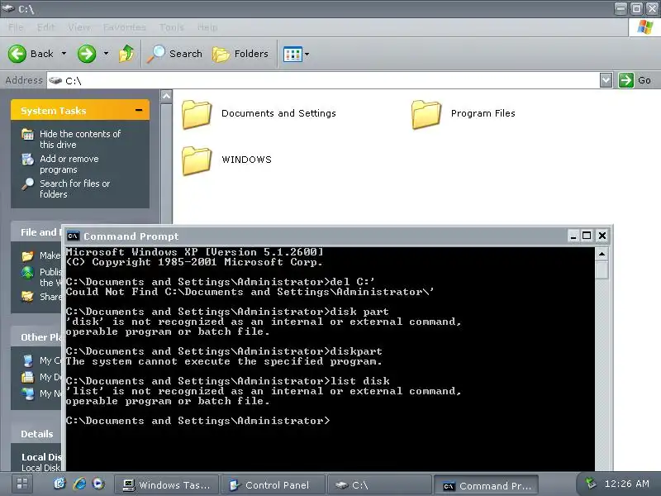Open the Views icon button
The image size is (661, 496).
click(292, 54)
